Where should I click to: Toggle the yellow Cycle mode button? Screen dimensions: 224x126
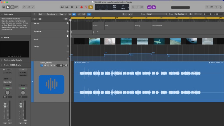91,7
